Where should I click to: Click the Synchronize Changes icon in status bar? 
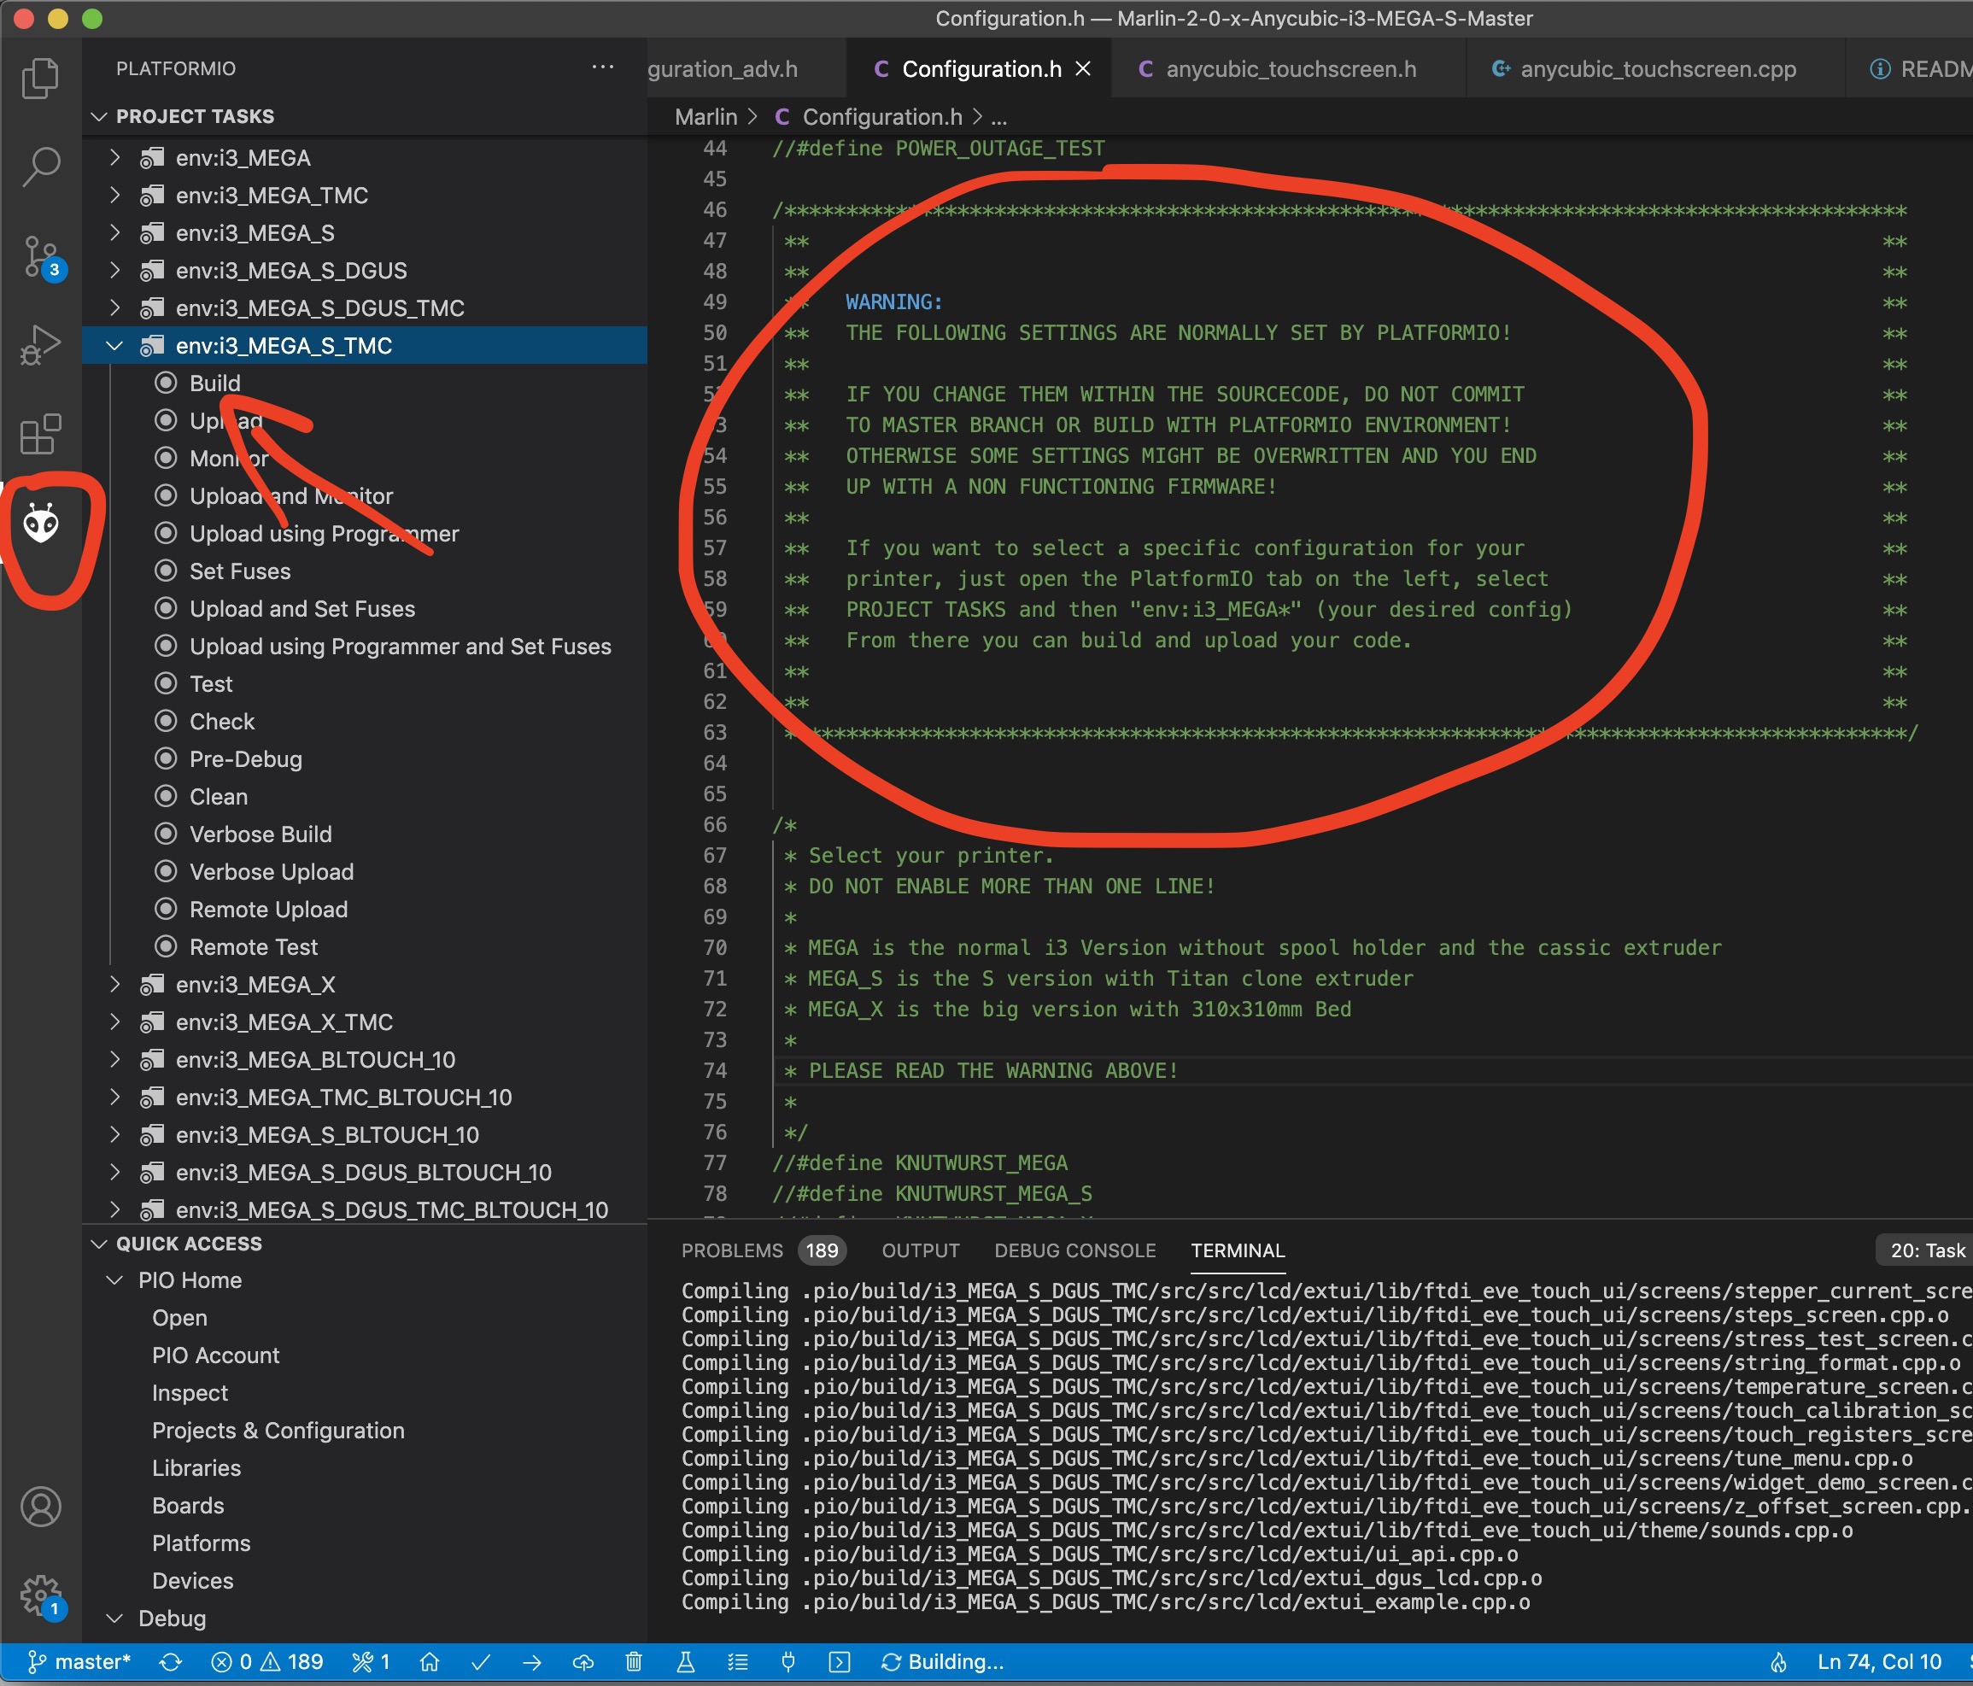(x=171, y=1661)
